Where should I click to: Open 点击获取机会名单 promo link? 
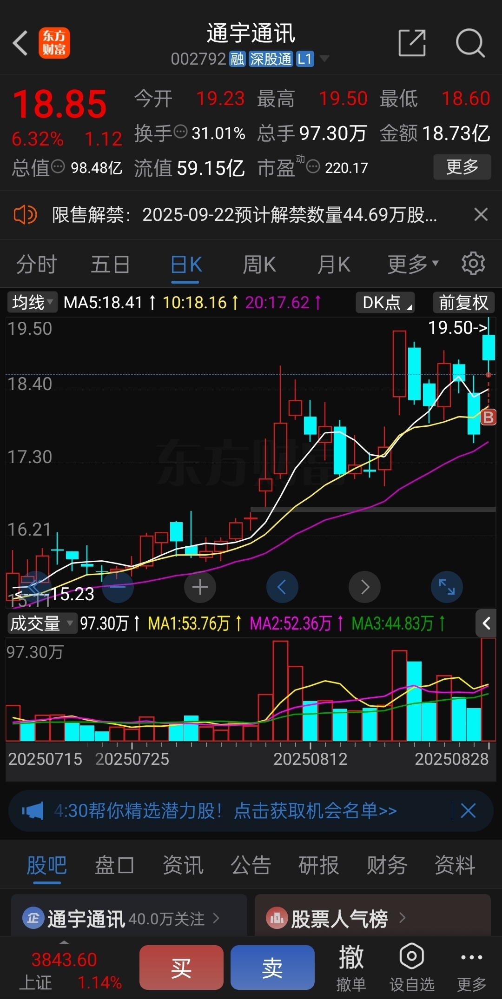(315, 811)
